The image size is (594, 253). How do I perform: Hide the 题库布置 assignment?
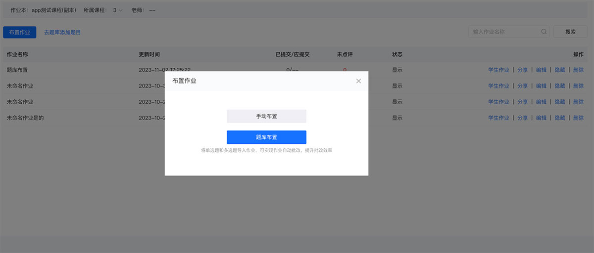559,70
